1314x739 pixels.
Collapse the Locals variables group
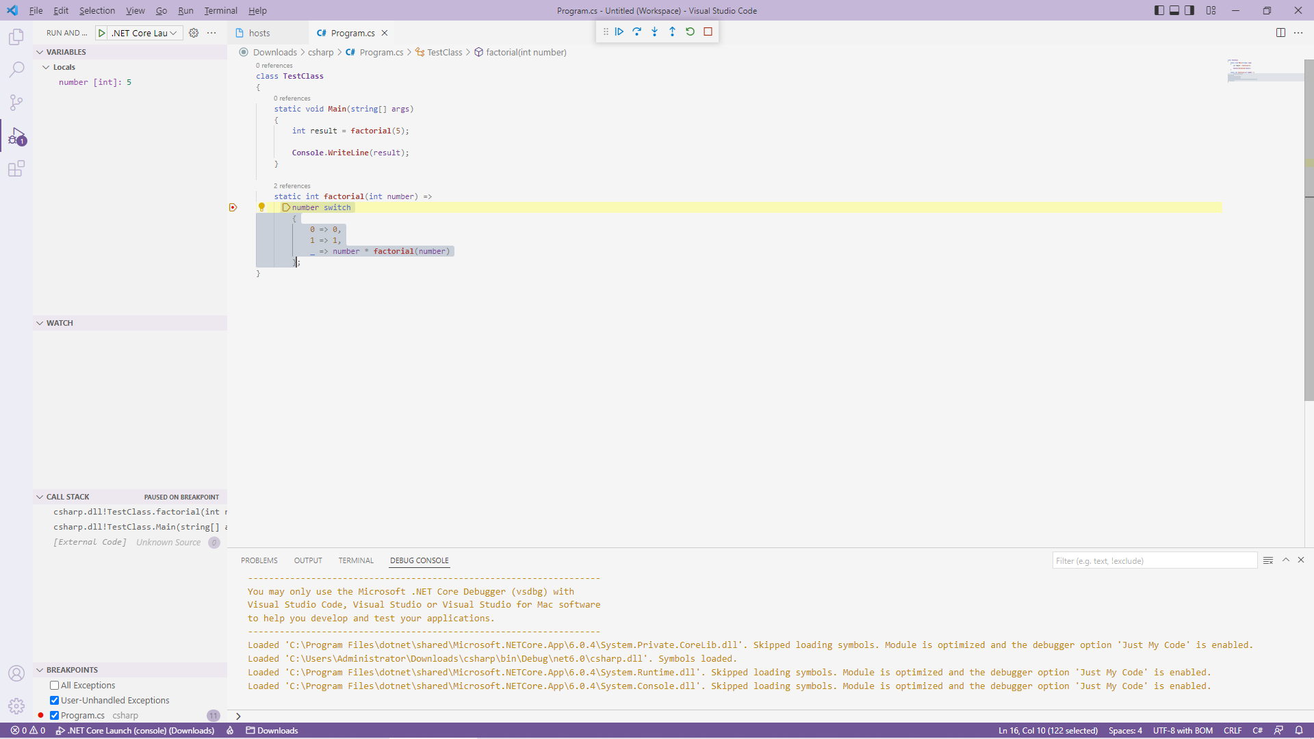coord(46,67)
